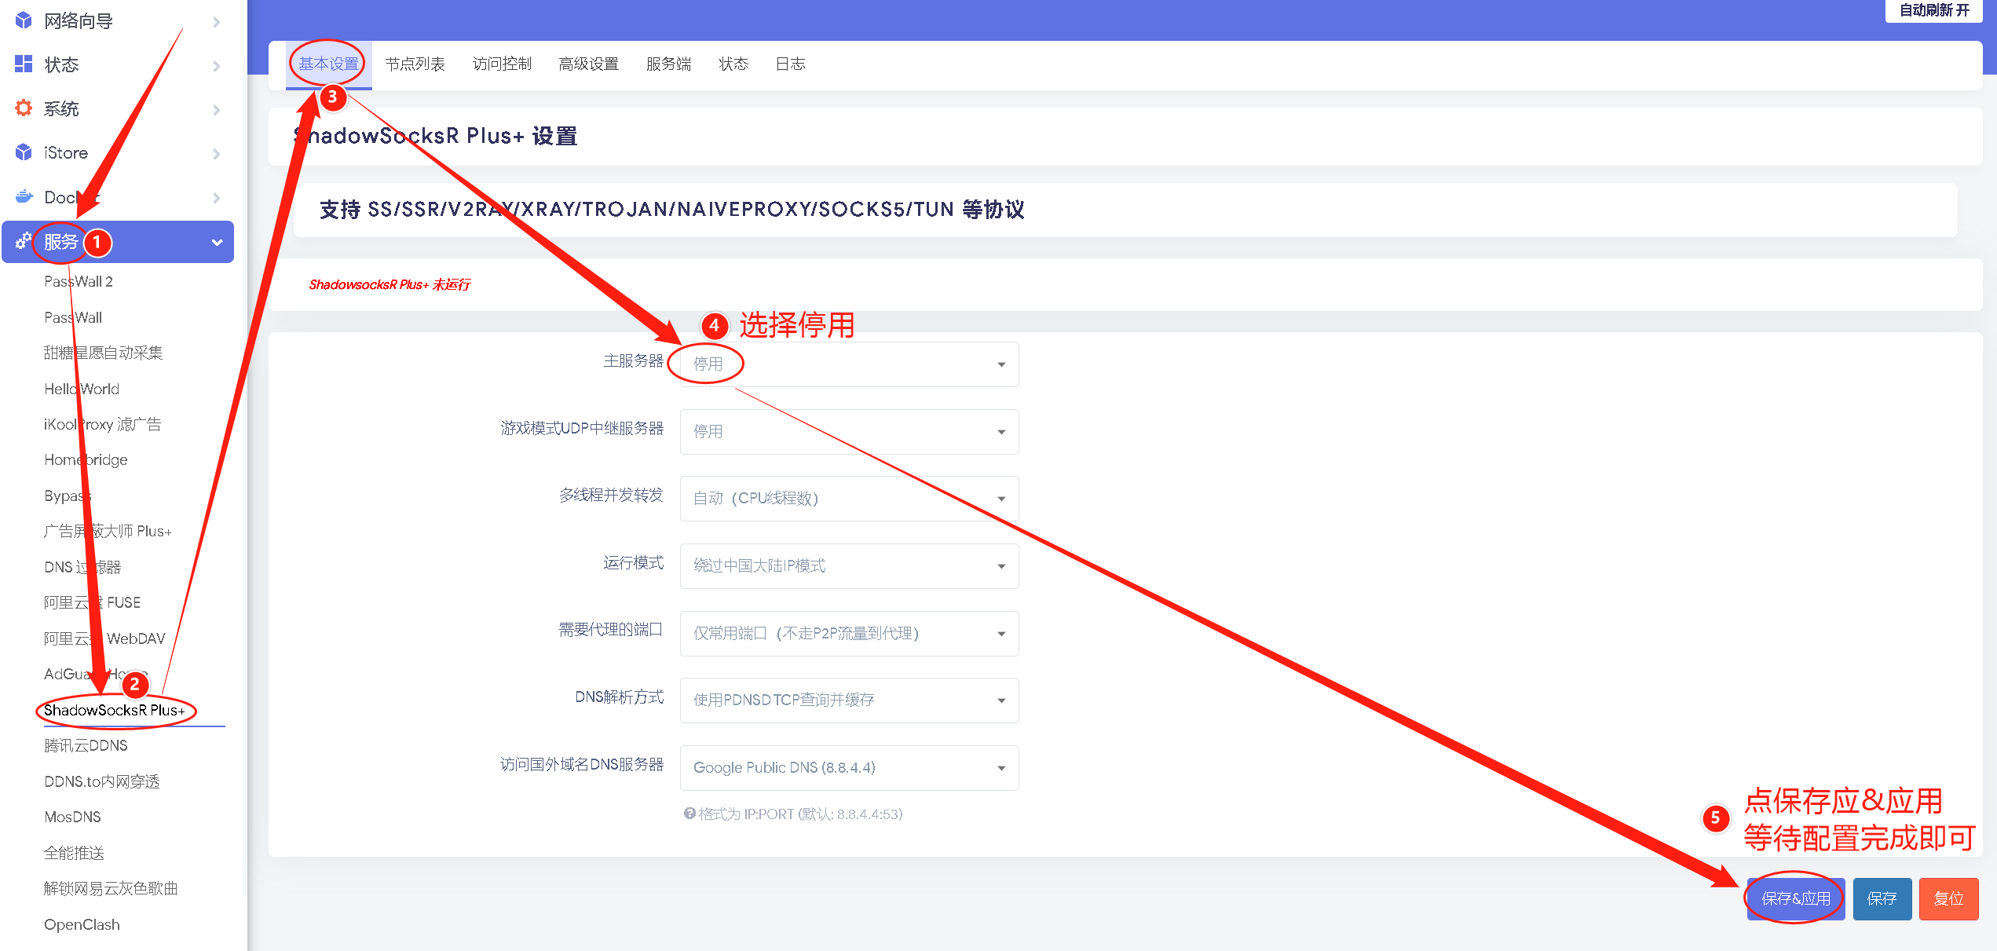1997x951 pixels.
Task: Open PassWall service page
Action: click(x=73, y=318)
